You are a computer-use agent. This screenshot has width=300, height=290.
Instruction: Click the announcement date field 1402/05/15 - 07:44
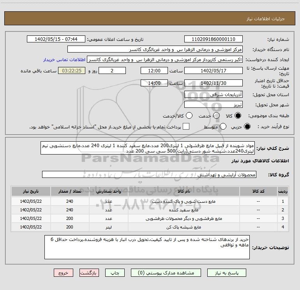coord(56,39)
